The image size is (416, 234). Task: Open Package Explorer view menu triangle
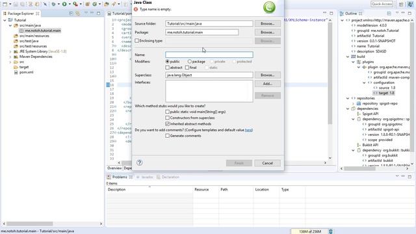click(x=86, y=13)
